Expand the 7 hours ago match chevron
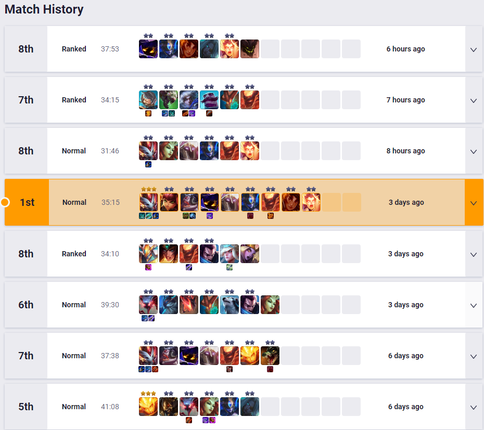The height and width of the screenshot is (430, 484). pos(474,100)
